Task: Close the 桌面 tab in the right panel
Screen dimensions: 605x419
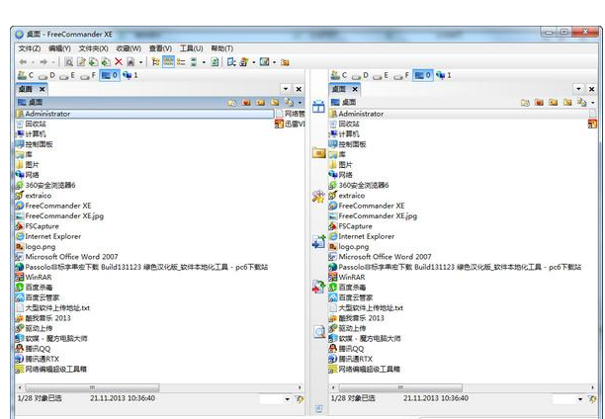Action: click(x=355, y=89)
